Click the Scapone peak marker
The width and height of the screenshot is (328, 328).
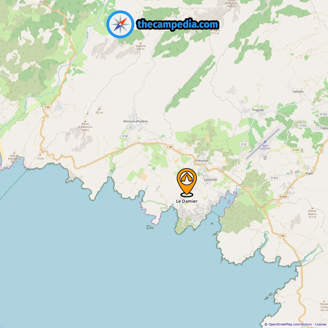click(141, 43)
